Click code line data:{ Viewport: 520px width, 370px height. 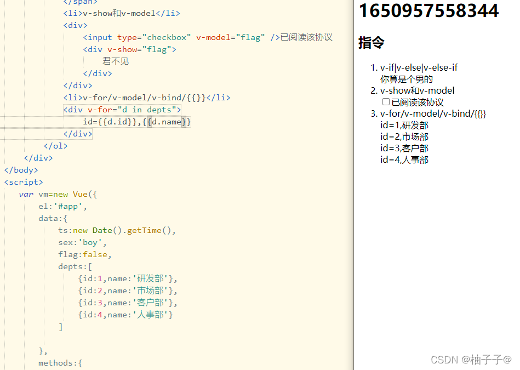53,218
